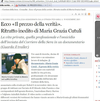
Task: Decrease article font size with small A
Action: point(72,14)
